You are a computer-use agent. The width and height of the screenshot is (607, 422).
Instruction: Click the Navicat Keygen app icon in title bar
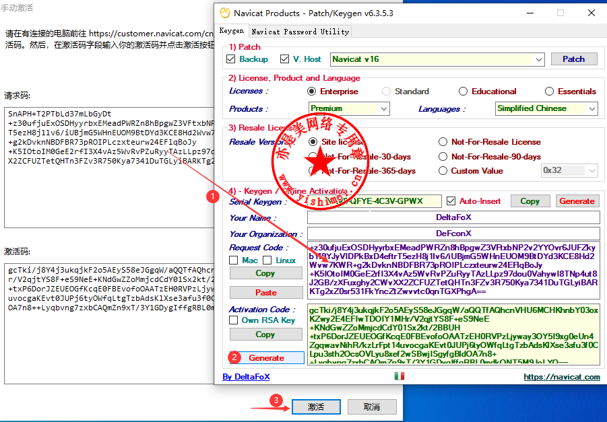pyautogui.click(x=225, y=13)
